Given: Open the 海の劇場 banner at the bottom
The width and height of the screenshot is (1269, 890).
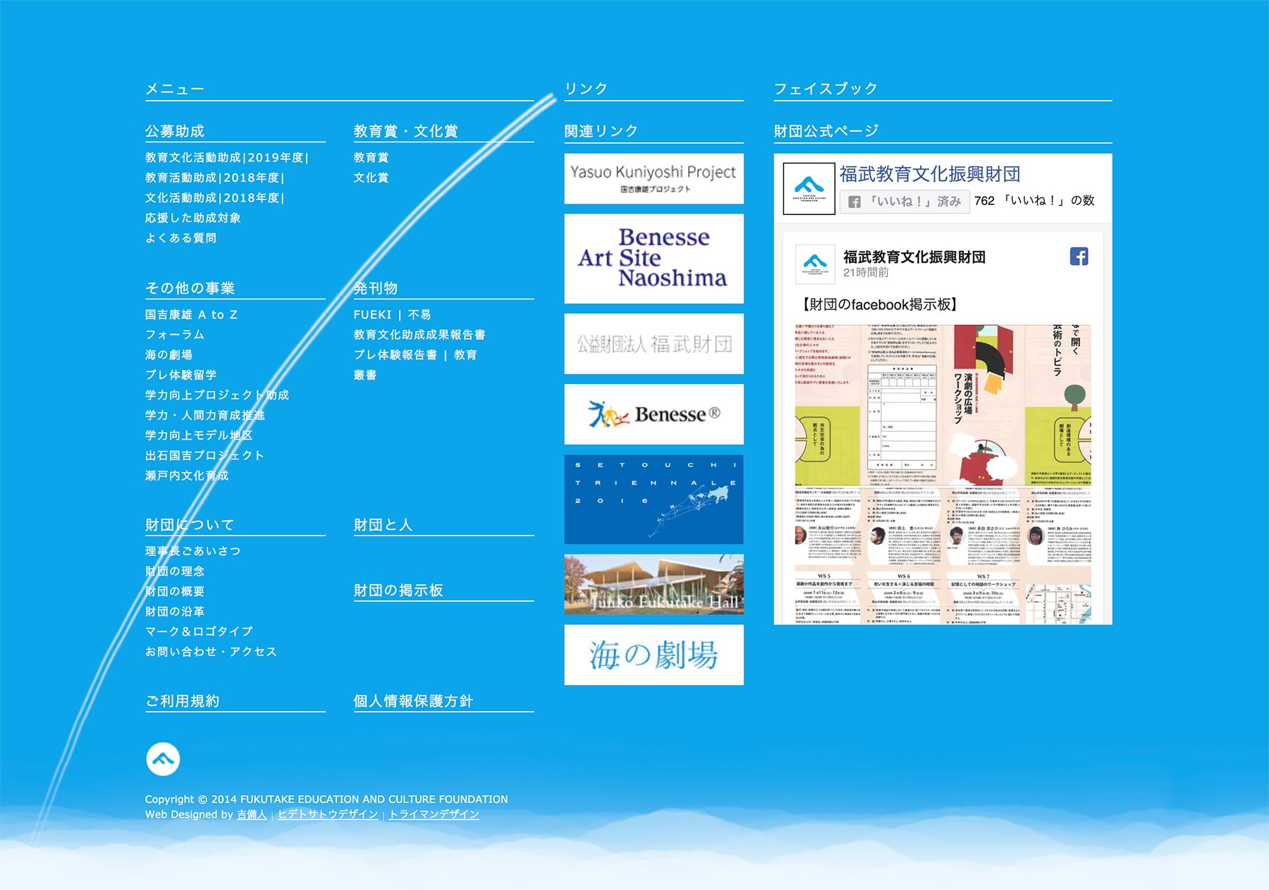Looking at the screenshot, I should (x=654, y=655).
